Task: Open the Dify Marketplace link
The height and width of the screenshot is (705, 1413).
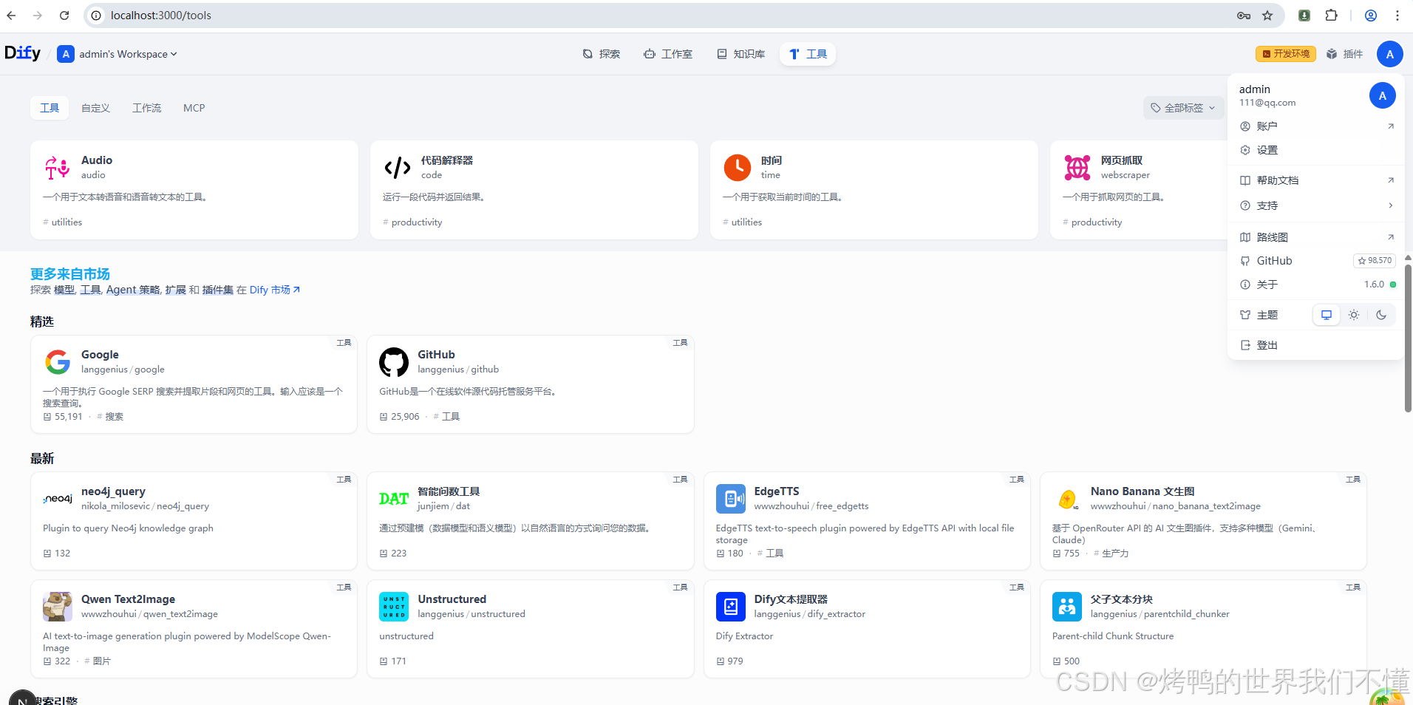Action: [275, 290]
